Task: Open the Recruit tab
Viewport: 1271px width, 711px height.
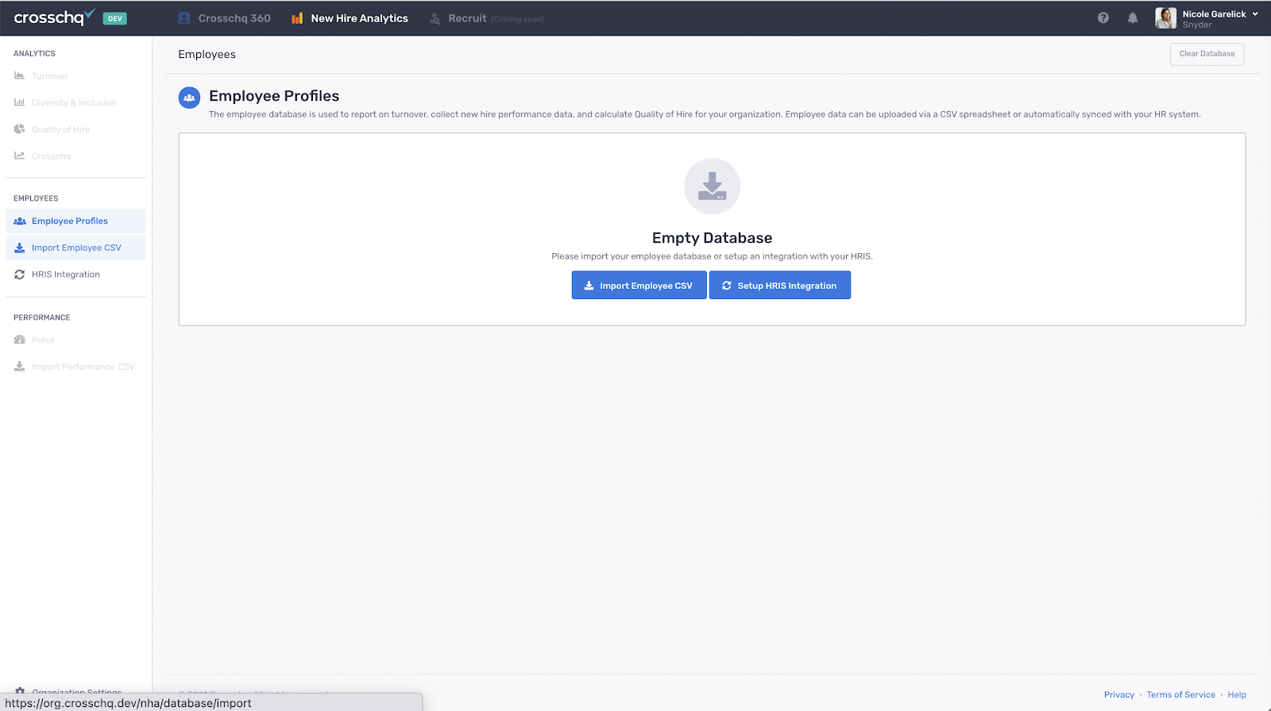Action: (487, 18)
